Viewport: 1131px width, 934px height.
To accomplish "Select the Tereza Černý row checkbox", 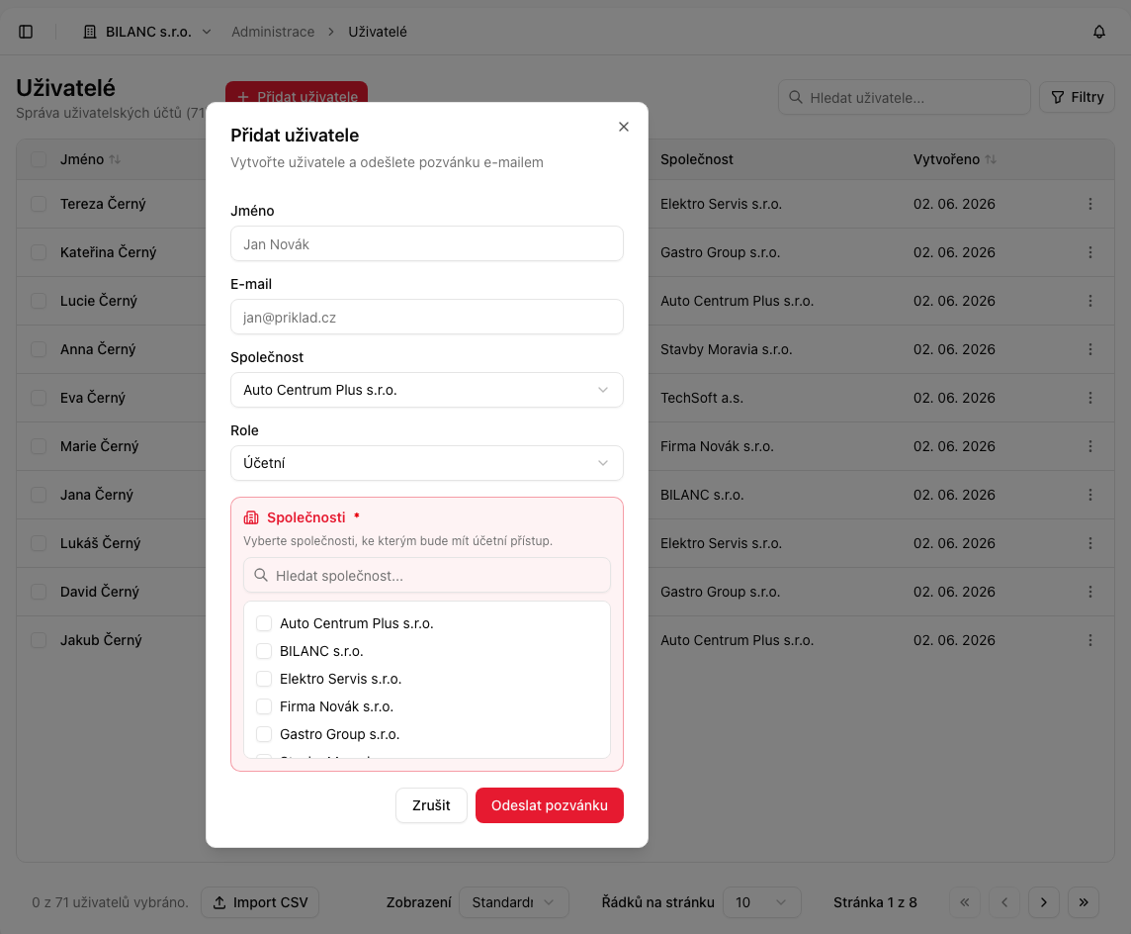I will [x=39, y=204].
